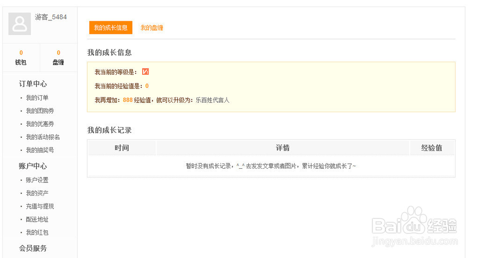Image resolution: width=485 pixels, height=258 pixels.
Task: Click 我的成长记录 heading
Action: (110, 130)
